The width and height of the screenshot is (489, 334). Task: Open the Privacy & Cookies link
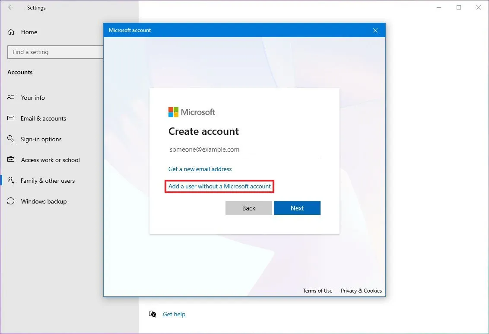click(361, 290)
